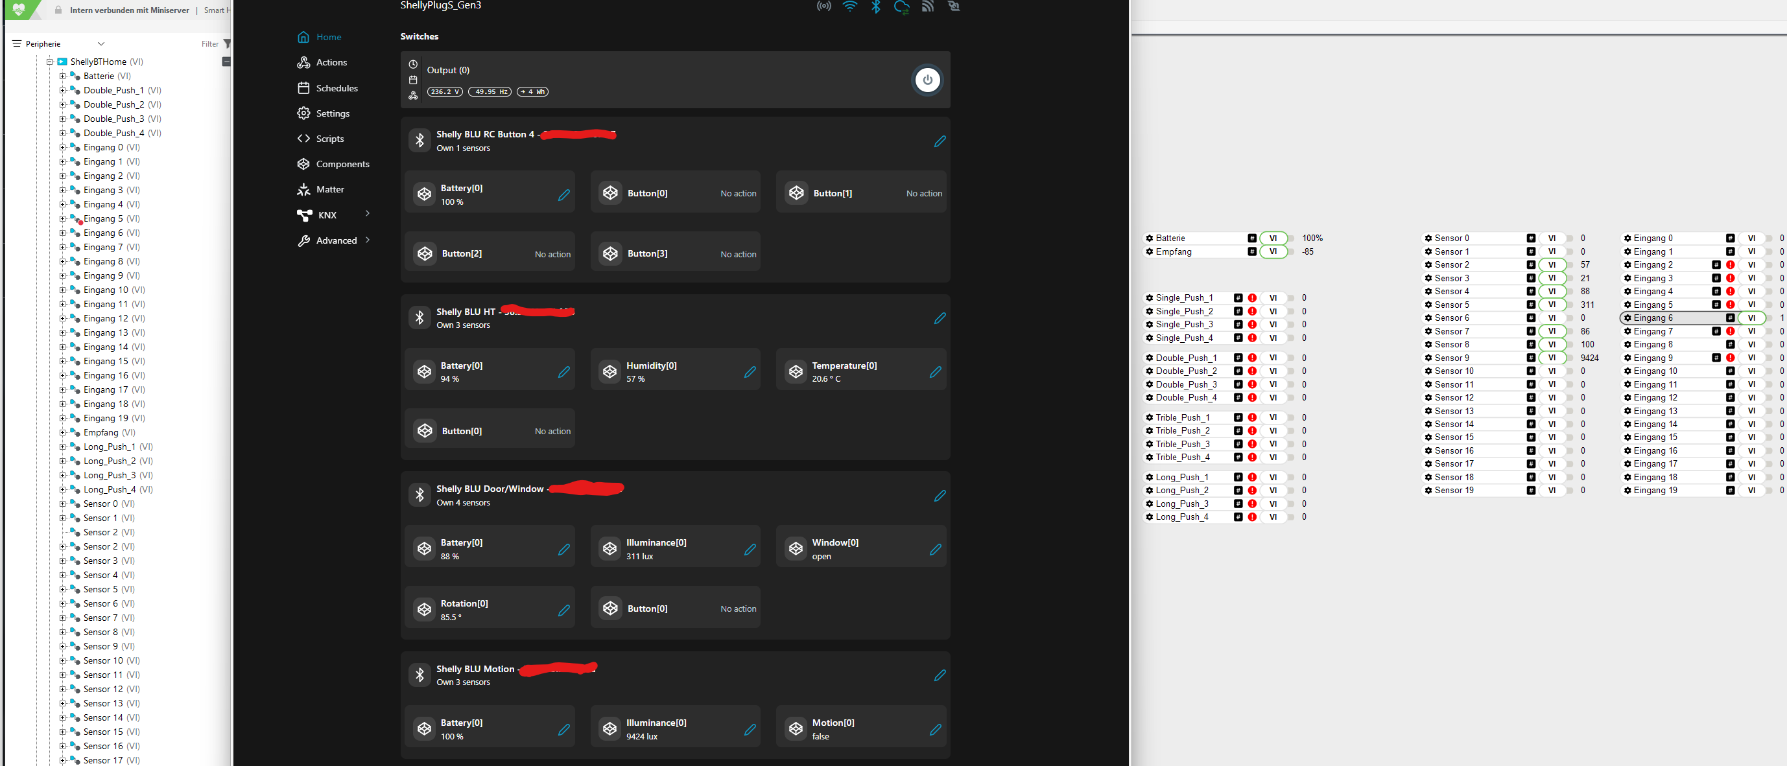The image size is (1787, 766).
Task: Open the Peripherie dropdown chevron
Action: pyautogui.click(x=101, y=43)
